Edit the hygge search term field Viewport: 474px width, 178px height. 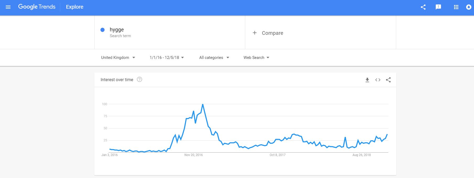170,32
